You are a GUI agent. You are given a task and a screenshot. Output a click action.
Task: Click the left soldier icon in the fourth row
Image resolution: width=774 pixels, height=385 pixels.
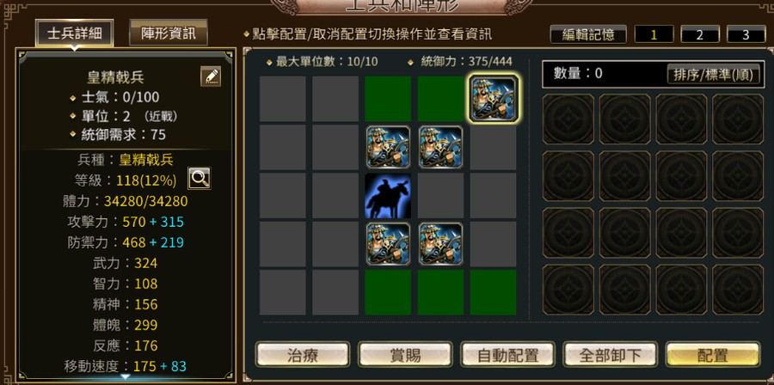(388, 243)
